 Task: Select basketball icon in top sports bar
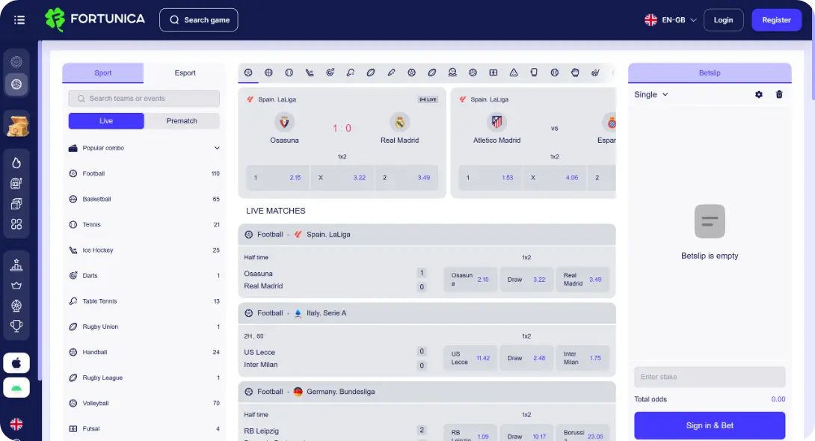(x=268, y=73)
